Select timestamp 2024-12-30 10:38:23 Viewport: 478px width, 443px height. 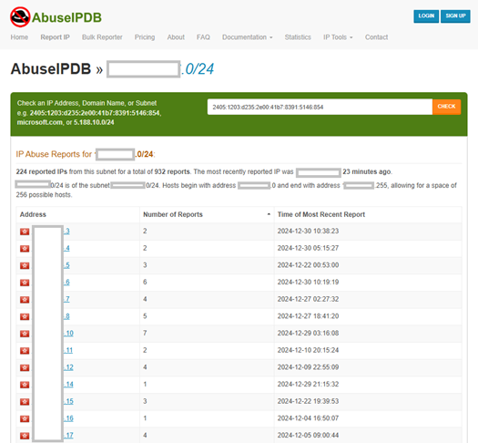308,231
